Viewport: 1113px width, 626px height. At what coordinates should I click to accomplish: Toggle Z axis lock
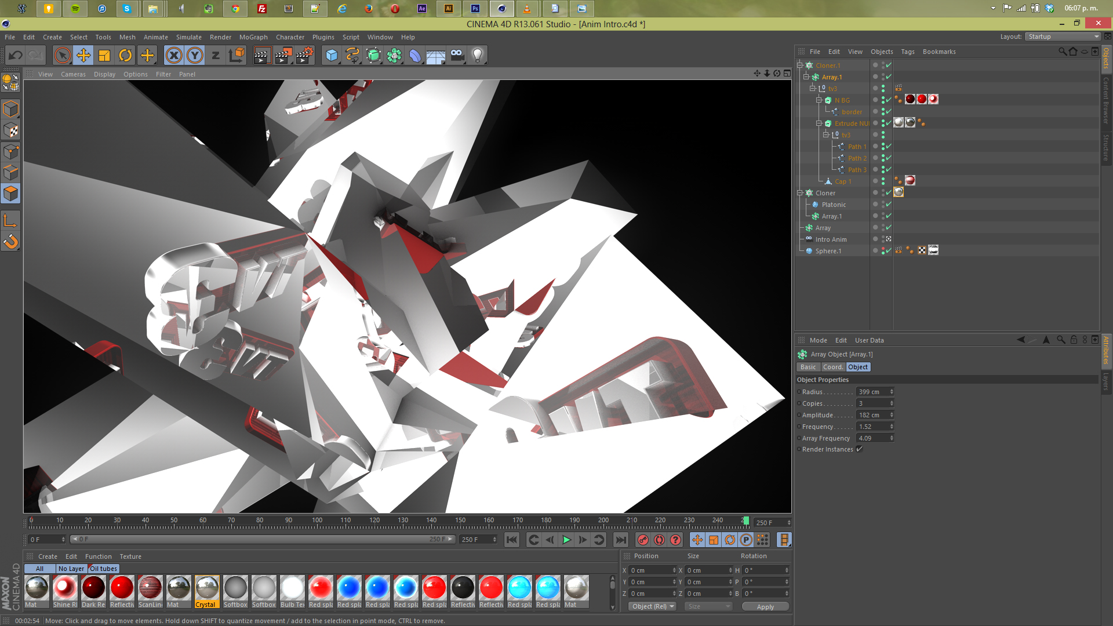click(216, 56)
